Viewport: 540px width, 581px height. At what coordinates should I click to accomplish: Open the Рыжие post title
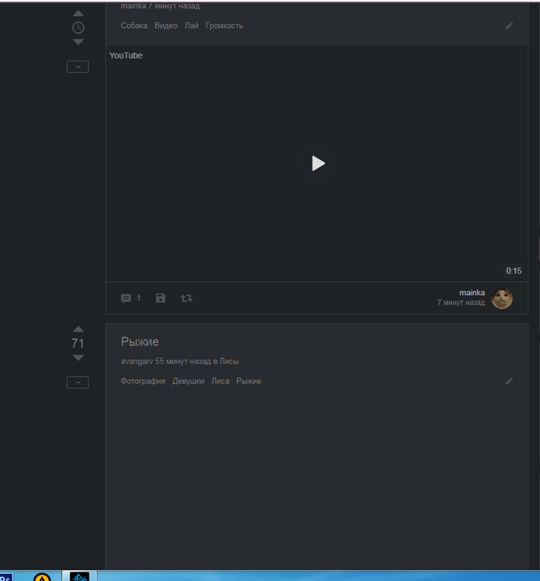point(140,341)
